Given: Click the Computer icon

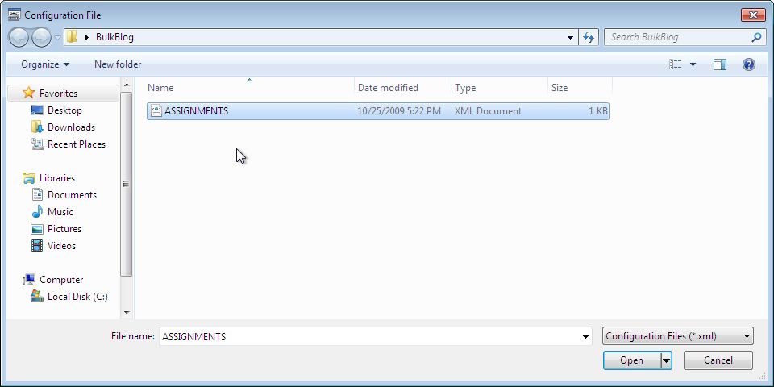Looking at the screenshot, I should point(29,280).
